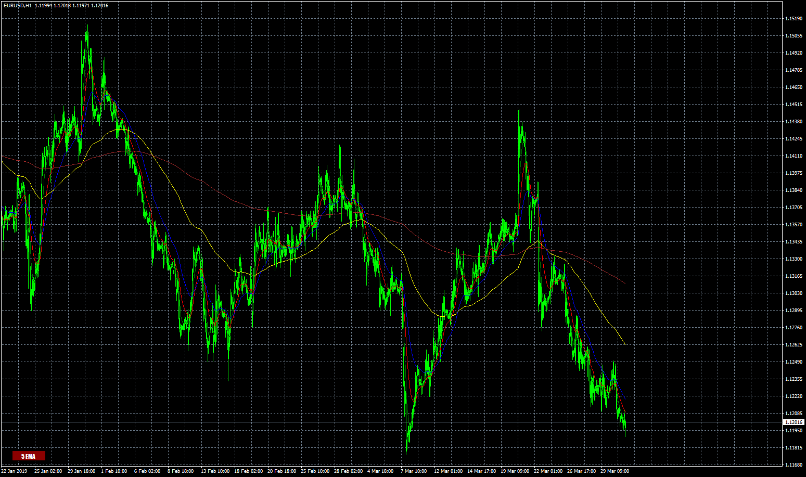Select the 19 Mar 09:00 time label

(x=515, y=471)
